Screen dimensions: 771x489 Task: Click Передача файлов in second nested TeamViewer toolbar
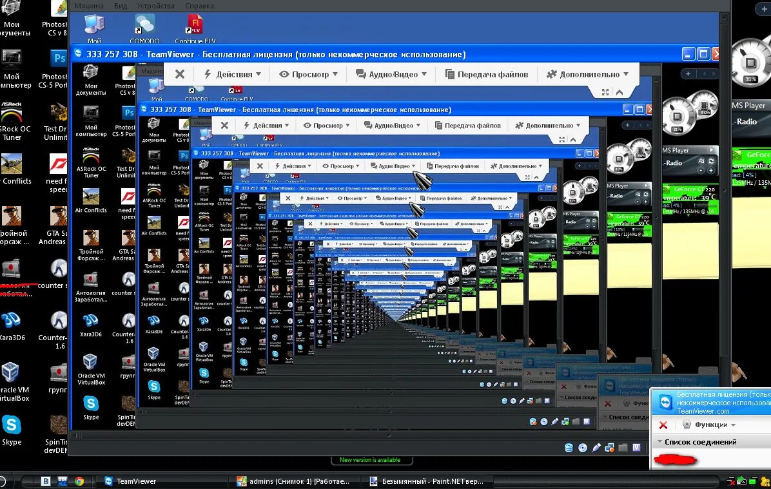coord(467,126)
